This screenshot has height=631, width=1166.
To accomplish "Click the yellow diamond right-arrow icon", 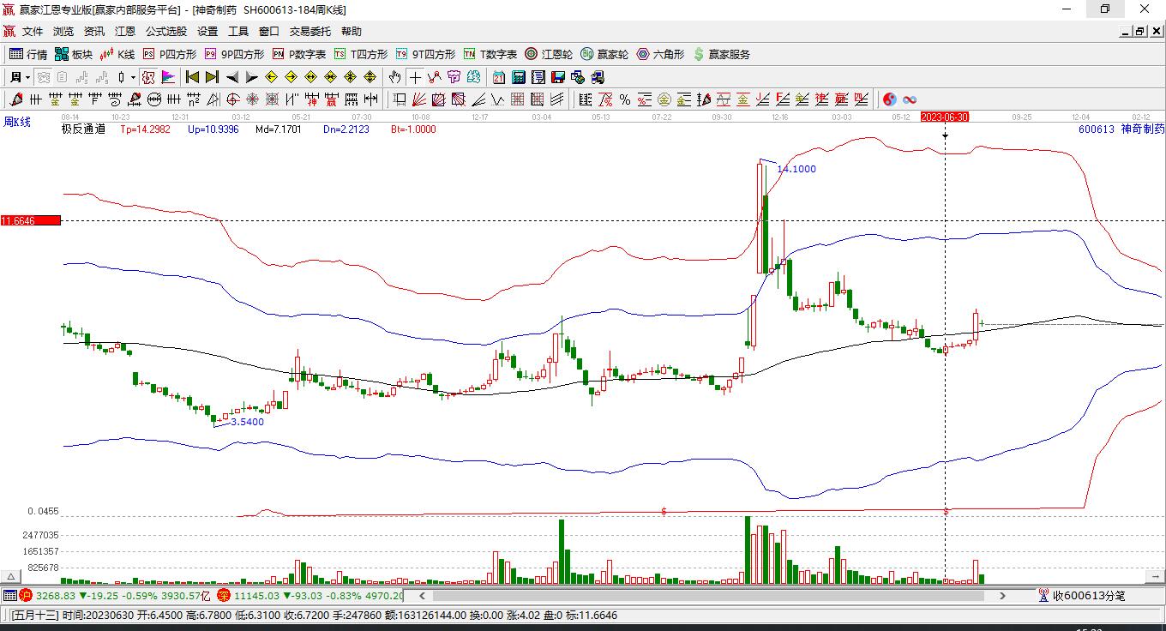I will (x=291, y=77).
